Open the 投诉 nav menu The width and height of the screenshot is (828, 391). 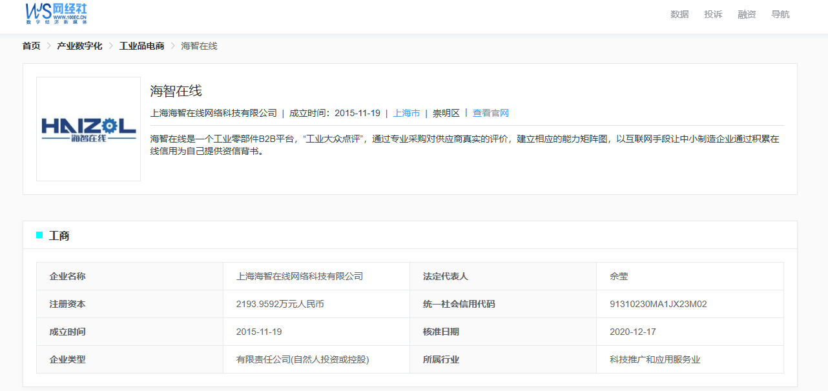(x=713, y=14)
